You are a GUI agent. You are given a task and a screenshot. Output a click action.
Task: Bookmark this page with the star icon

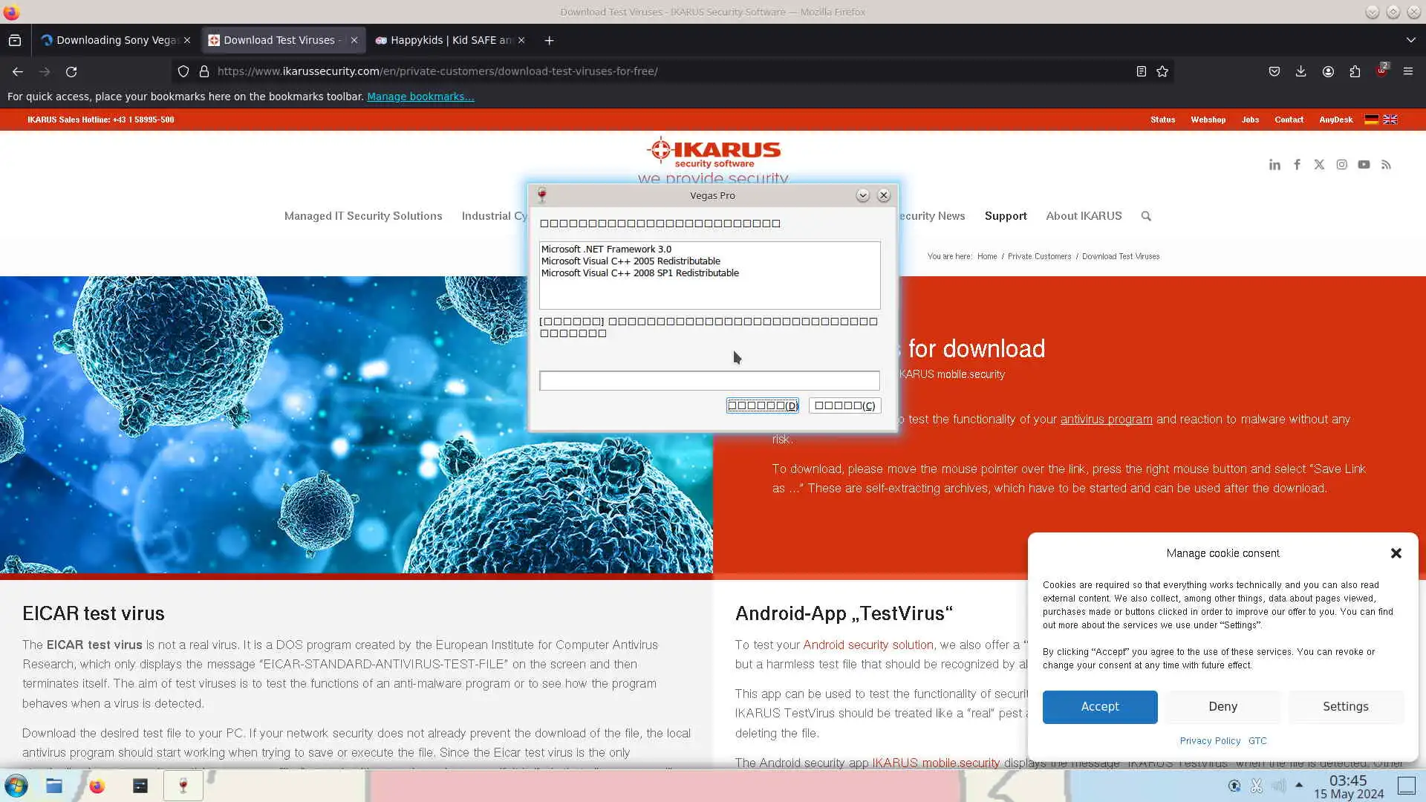click(1162, 71)
